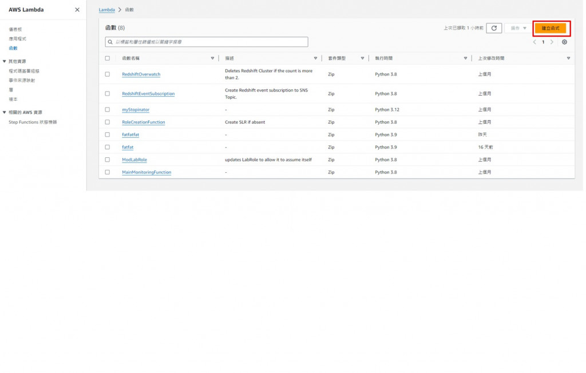Check the ModLabRole row checkbox

click(x=107, y=160)
